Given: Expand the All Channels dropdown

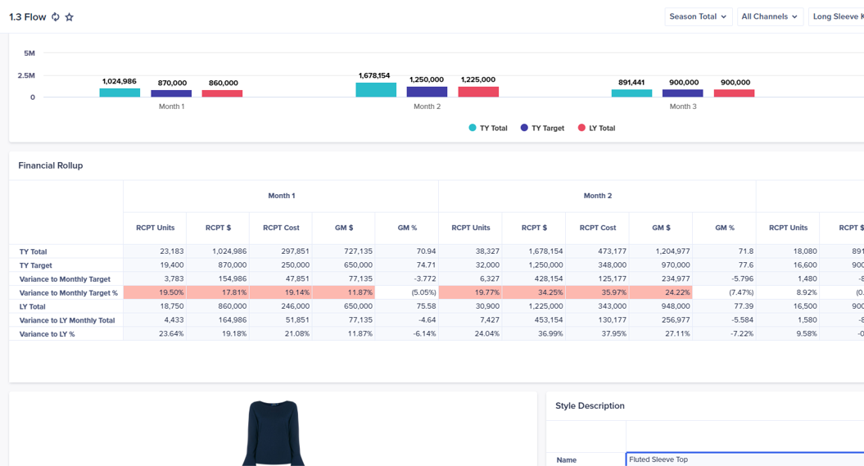Looking at the screenshot, I should click(x=769, y=16).
